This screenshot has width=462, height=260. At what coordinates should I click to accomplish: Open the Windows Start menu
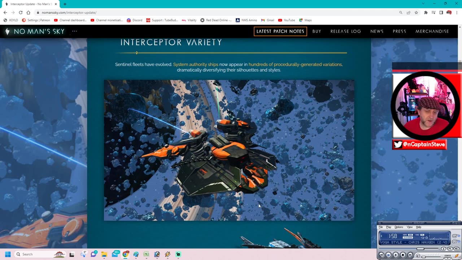click(8, 254)
